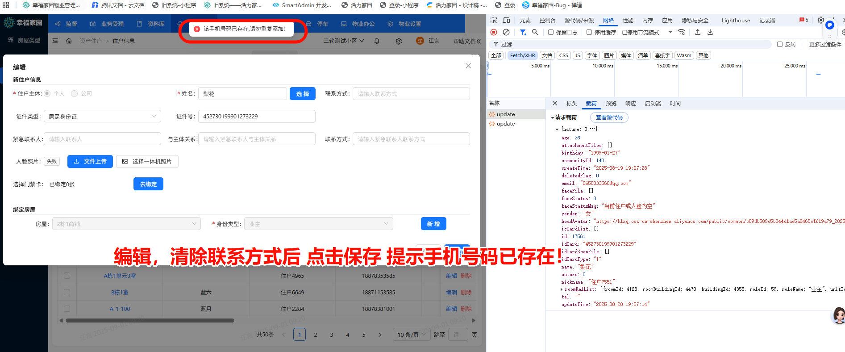Image resolution: width=845 pixels, height=352 pixels.
Task: Open 响应 request tab
Action: click(630, 103)
